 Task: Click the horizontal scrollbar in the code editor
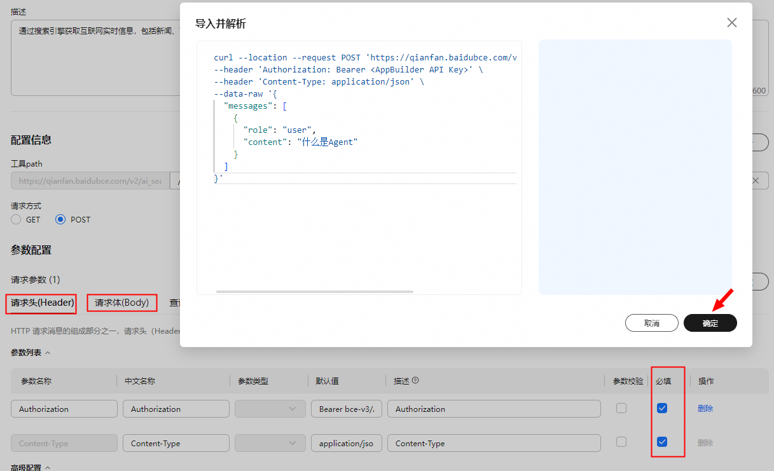pyautogui.click(x=315, y=291)
